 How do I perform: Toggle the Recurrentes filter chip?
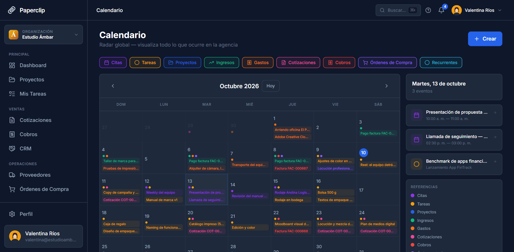pyautogui.click(x=441, y=62)
